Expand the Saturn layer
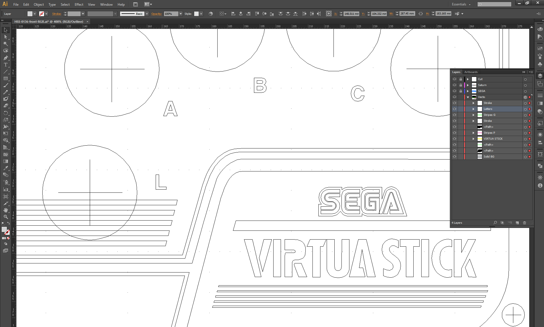Image resolution: width=544 pixels, height=327 pixels. tap(468, 85)
